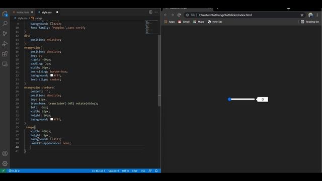
Task: Reload the page in Chrome
Action: click(x=179, y=15)
